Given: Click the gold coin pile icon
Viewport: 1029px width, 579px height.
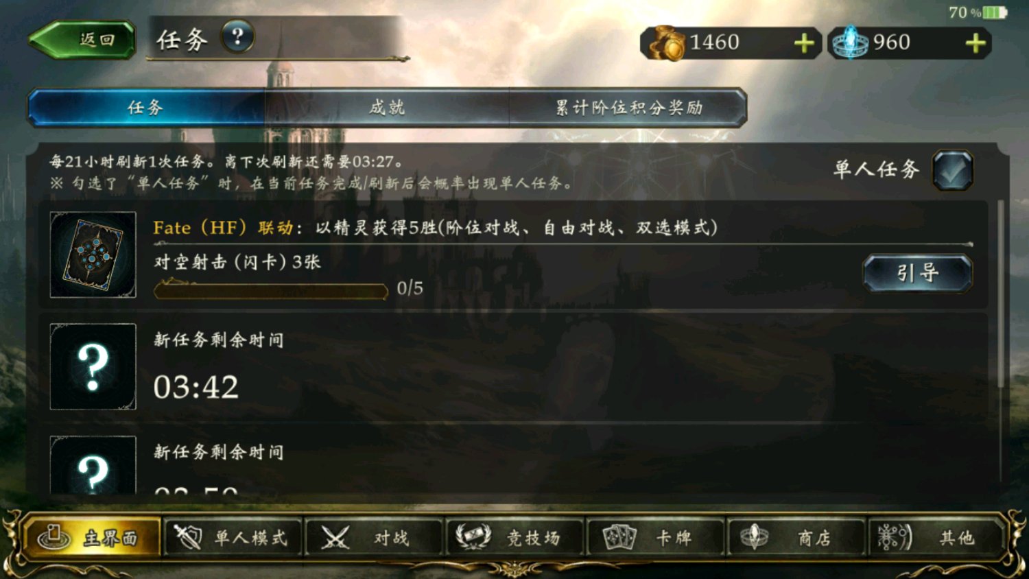Looking at the screenshot, I should click(x=667, y=43).
